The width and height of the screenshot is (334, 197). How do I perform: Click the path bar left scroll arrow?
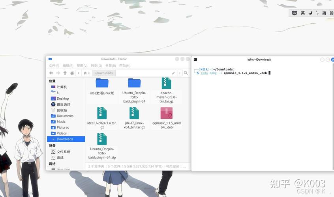[x=79, y=73]
